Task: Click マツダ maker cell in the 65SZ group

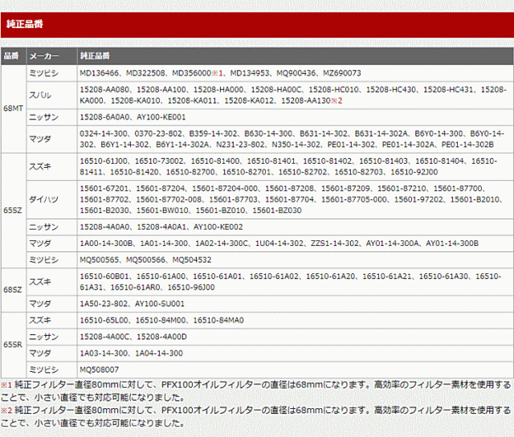Action: [51, 243]
